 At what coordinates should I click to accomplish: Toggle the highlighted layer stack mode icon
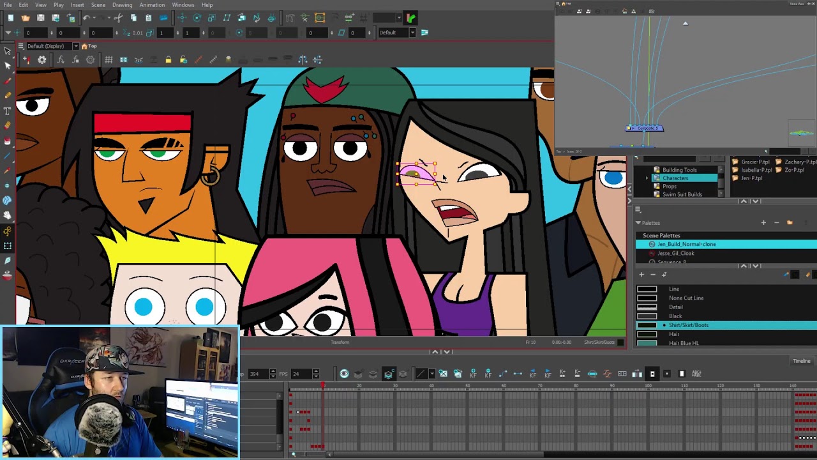388,374
